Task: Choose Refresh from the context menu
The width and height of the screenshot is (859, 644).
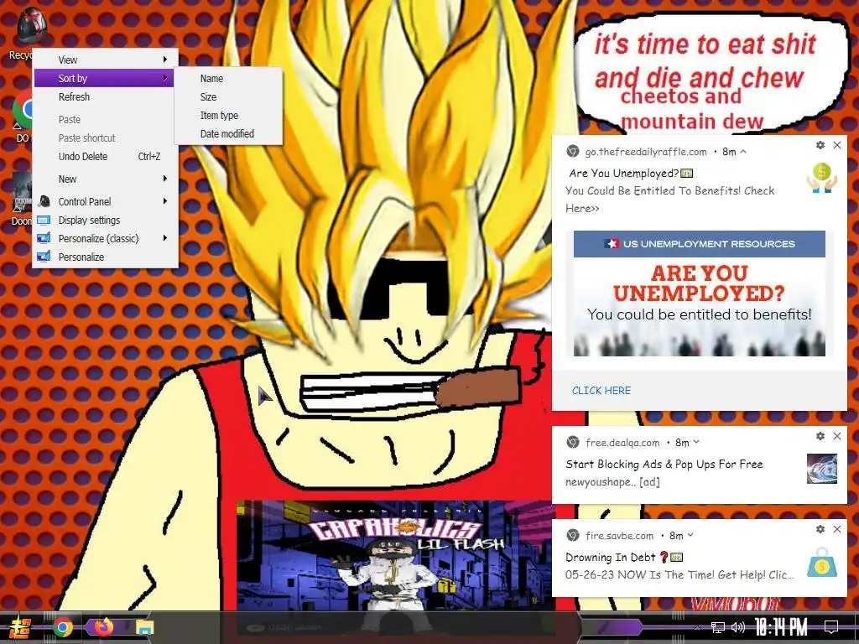Action: [105, 97]
